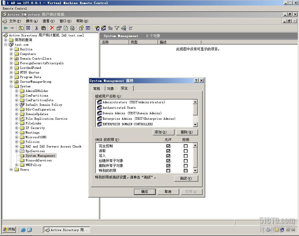This screenshot has width=299, height=236.
Task: Check Deny checkbox for 读取
Action: click(186, 151)
